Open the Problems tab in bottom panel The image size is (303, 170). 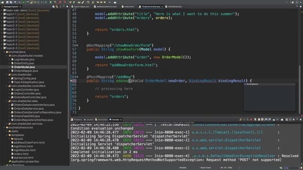(77, 119)
